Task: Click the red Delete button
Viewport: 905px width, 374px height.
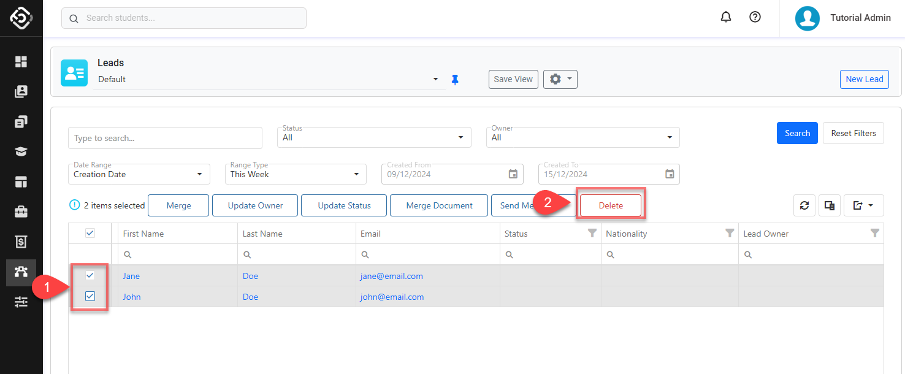Action: click(x=611, y=205)
